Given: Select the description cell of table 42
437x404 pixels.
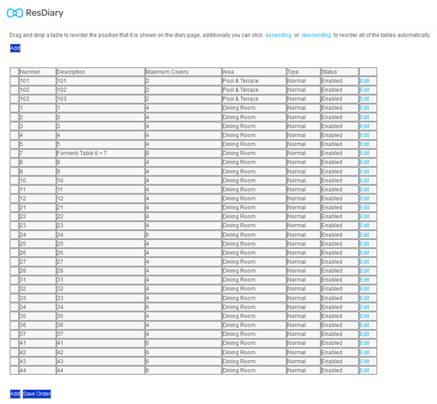Looking at the screenshot, I should [101, 352].
